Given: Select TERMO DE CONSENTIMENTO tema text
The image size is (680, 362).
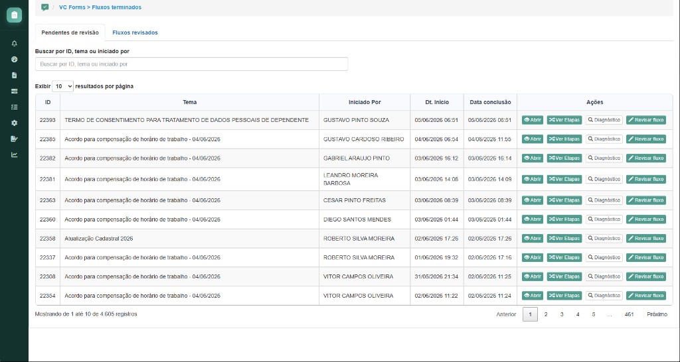Looking at the screenshot, I should click(187, 120).
